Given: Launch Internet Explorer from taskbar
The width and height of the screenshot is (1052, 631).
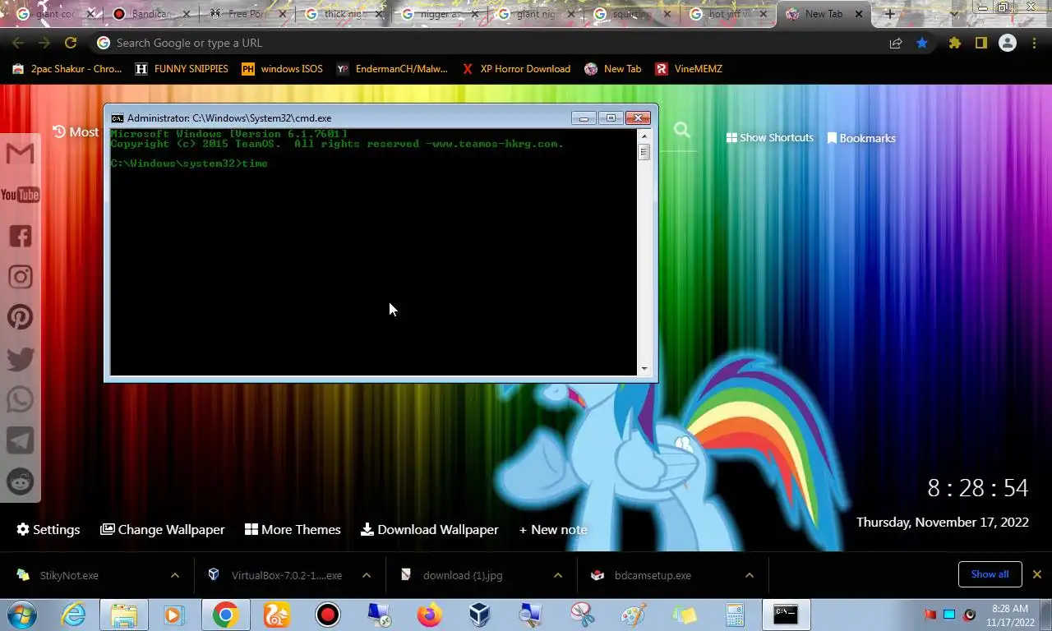Looking at the screenshot, I should (x=72, y=615).
